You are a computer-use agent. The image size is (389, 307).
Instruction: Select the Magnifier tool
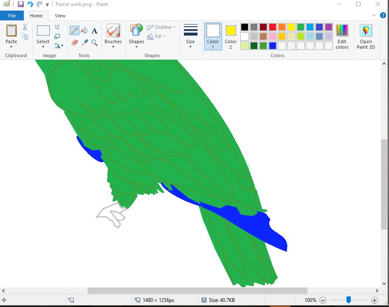tap(94, 42)
